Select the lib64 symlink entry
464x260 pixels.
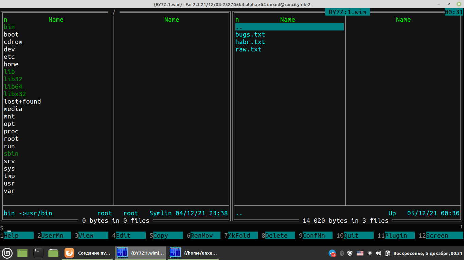click(13, 86)
